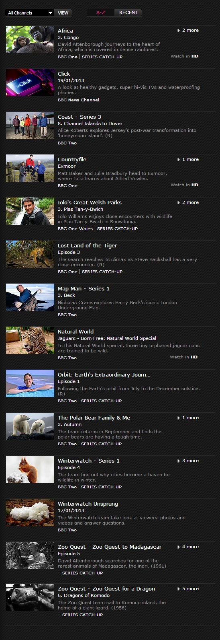Open the Map Man - Series 1 title
The width and height of the screenshot is (220, 640).
coord(84,288)
